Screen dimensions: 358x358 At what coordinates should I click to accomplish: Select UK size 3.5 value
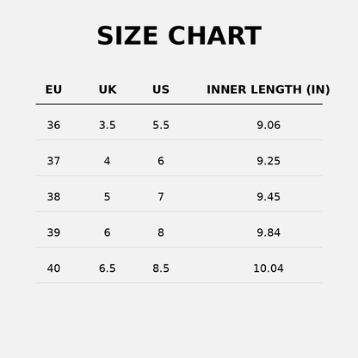point(108,125)
